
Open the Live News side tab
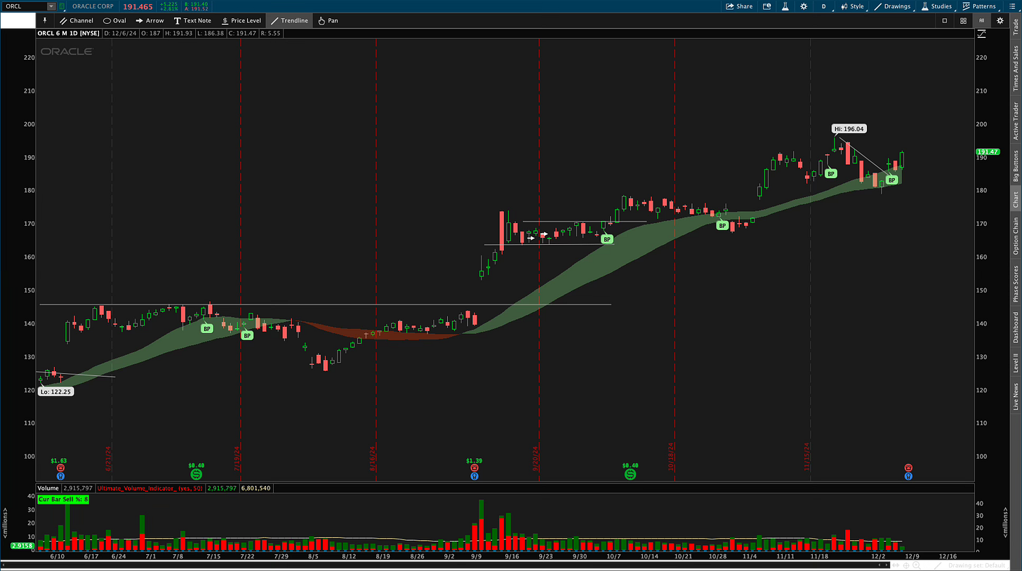tap(1015, 396)
